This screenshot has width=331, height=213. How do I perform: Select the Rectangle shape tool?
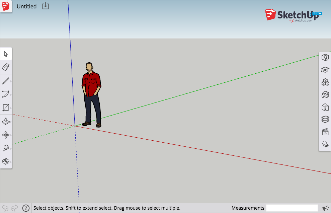(5, 108)
